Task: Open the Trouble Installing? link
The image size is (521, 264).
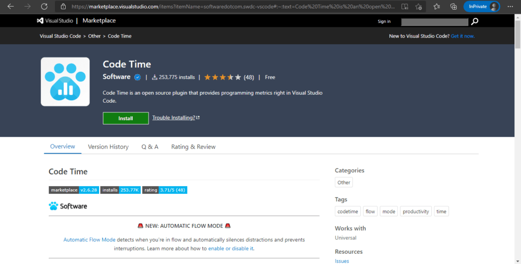Action: point(176,118)
